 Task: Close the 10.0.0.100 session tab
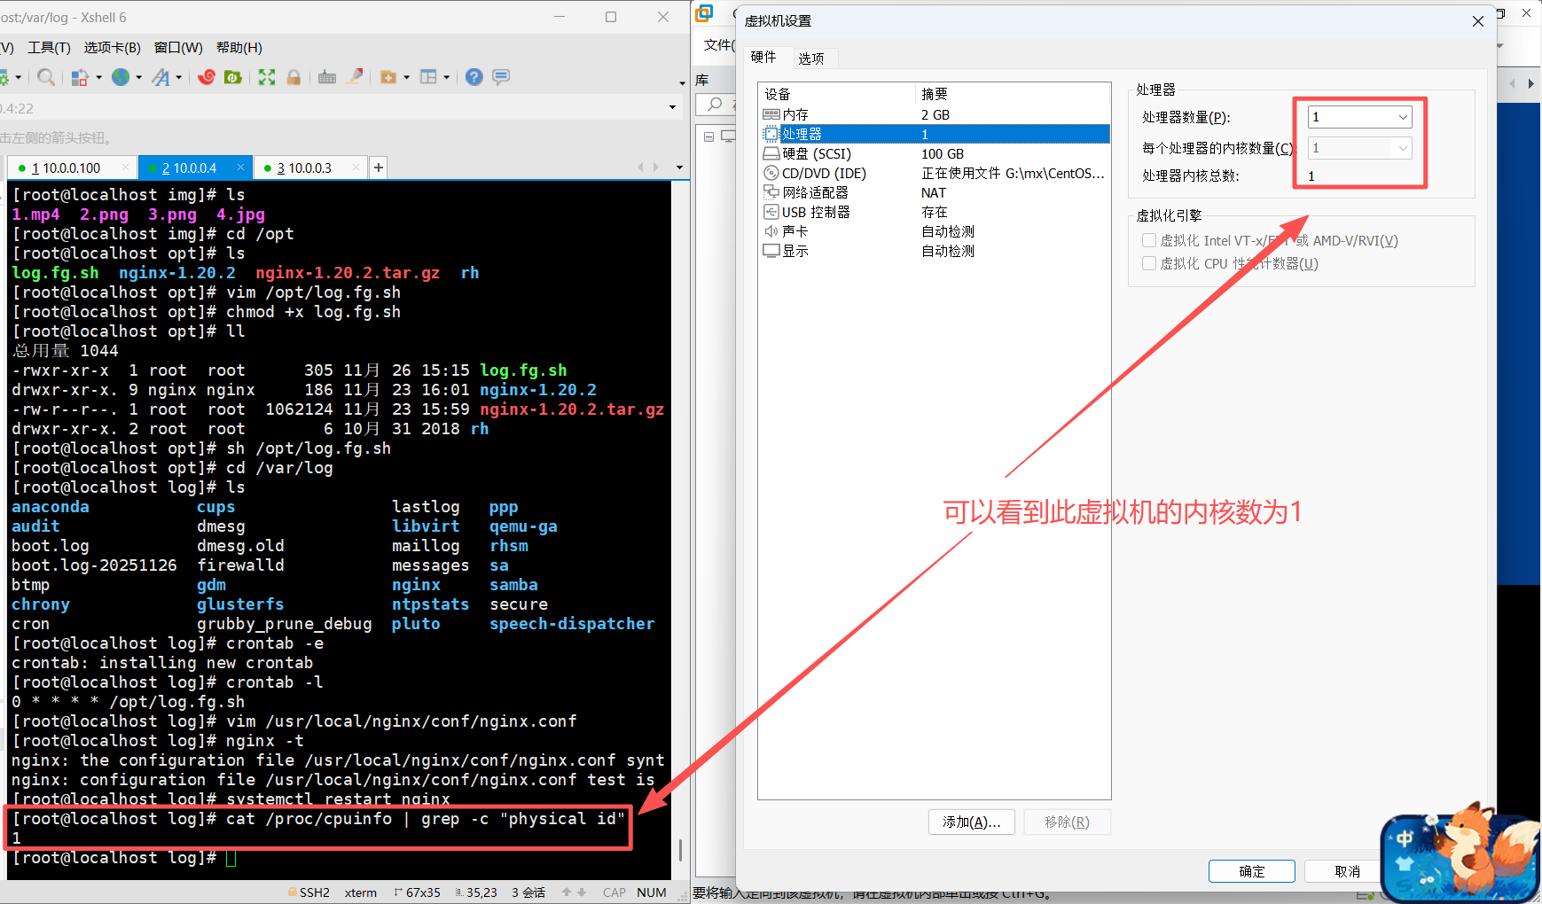(125, 168)
